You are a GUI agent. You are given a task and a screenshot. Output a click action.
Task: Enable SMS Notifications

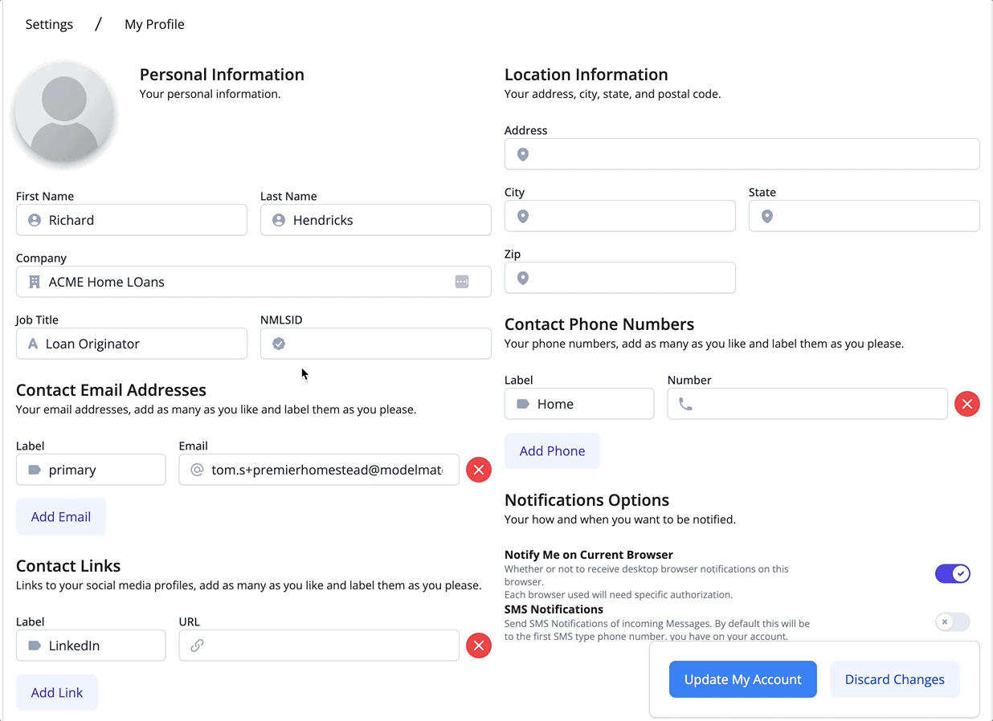(x=953, y=621)
